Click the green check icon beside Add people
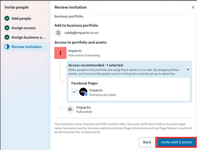The height and width of the screenshot is (150, 197). point(7,19)
